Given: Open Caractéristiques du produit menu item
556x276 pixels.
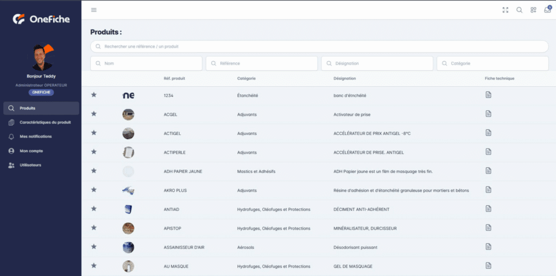Looking at the screenshot, I should (41, 123).
